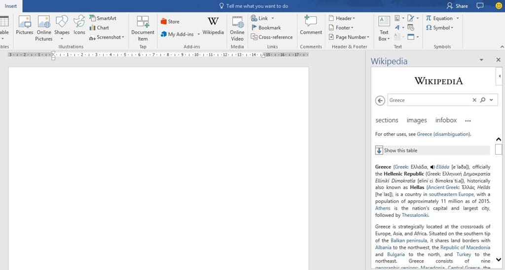Open the comments speech-bubble icon in title bar
Viewport: 505px width, 270px height.
pos(480,6)
